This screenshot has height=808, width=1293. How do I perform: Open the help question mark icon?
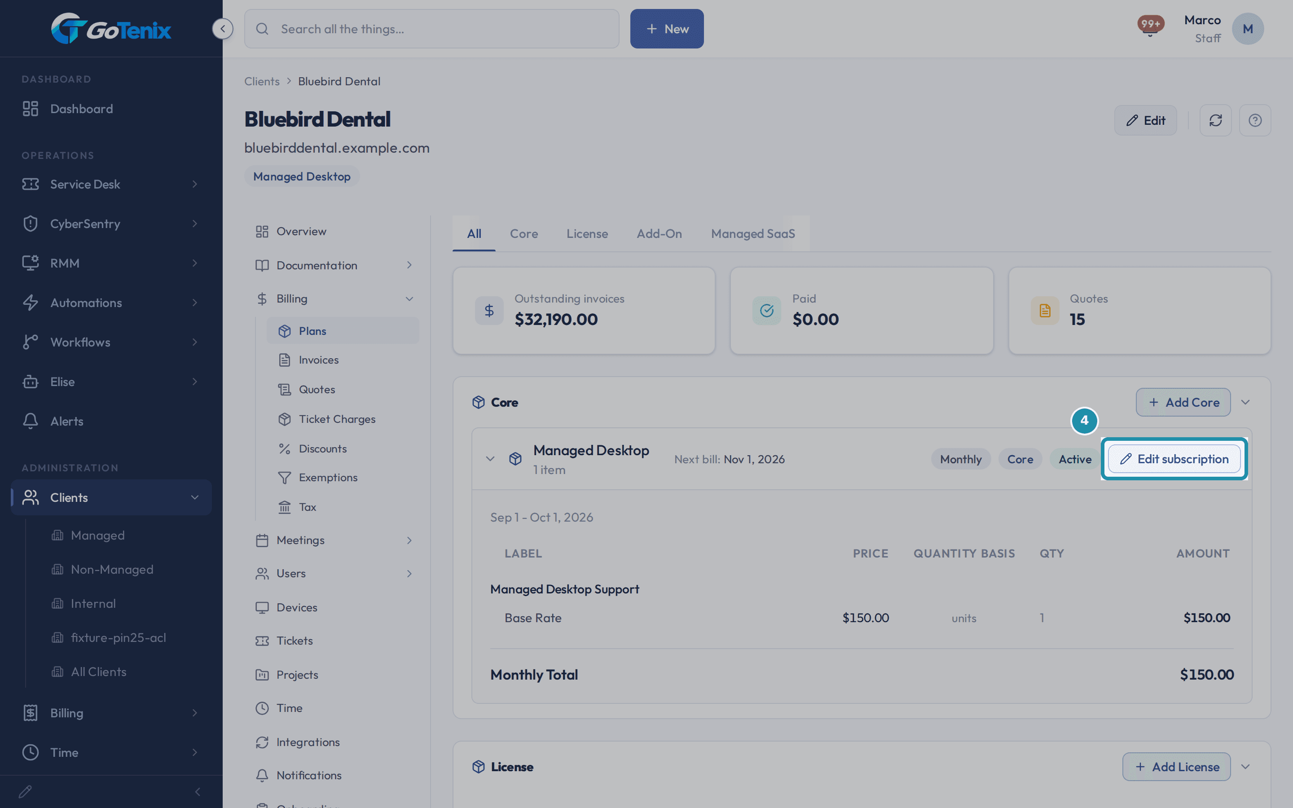1255,120
